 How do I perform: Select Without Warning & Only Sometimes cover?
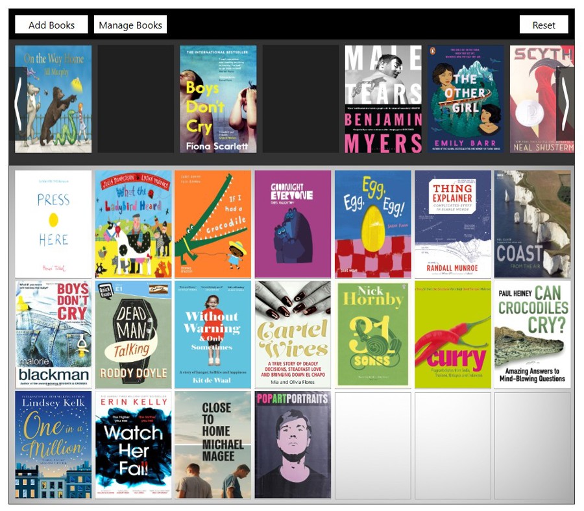click(x=213, y=335)
